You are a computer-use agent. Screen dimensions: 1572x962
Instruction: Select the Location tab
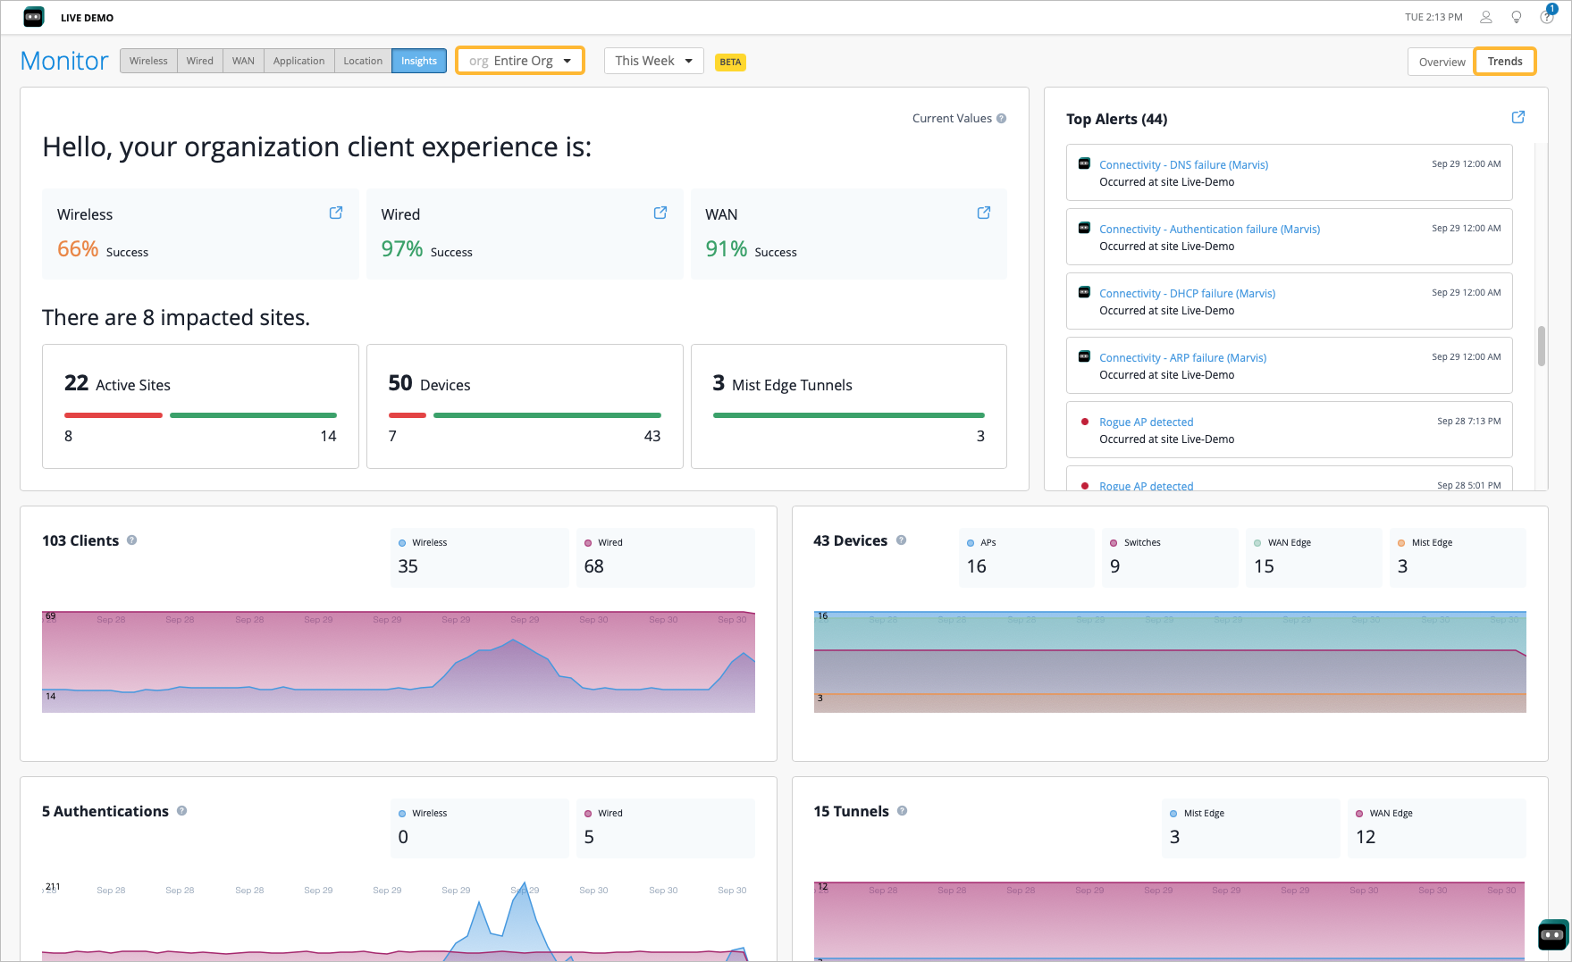[x=362, y=60]
